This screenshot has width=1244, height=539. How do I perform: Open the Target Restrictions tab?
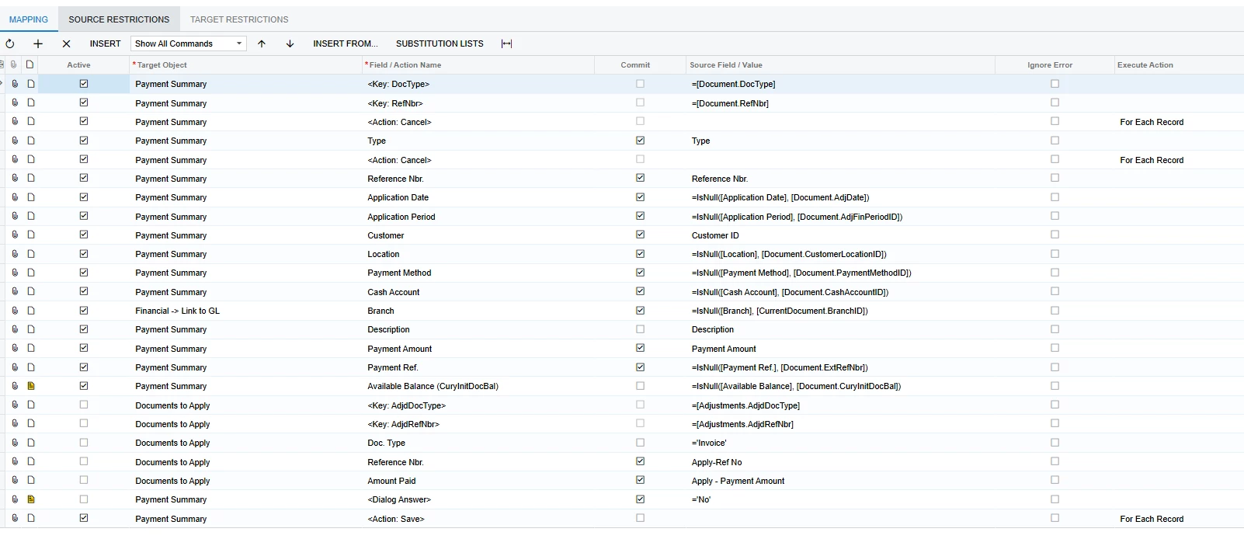point(239,19)
